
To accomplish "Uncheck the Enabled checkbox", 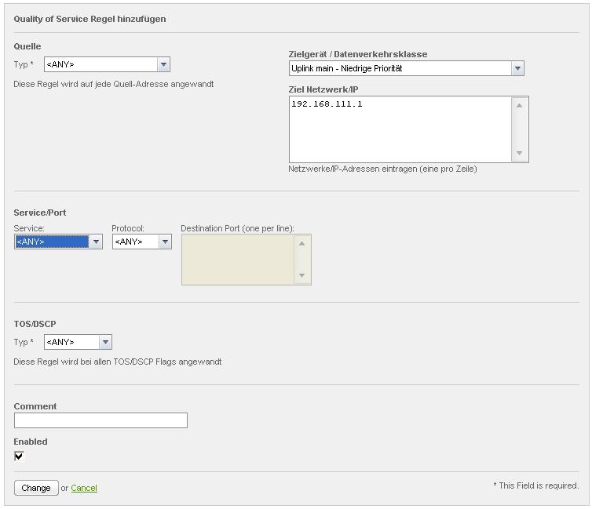I will (19, 456).
